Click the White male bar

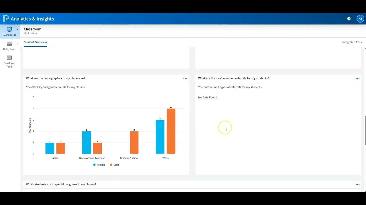click(171, 131)
